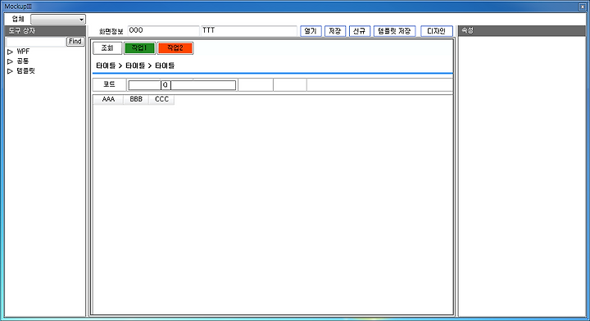The height and width of the screenshot is (321, 590).
Task: Click the 조회 button in canvas
Action: tap(107, 48)
